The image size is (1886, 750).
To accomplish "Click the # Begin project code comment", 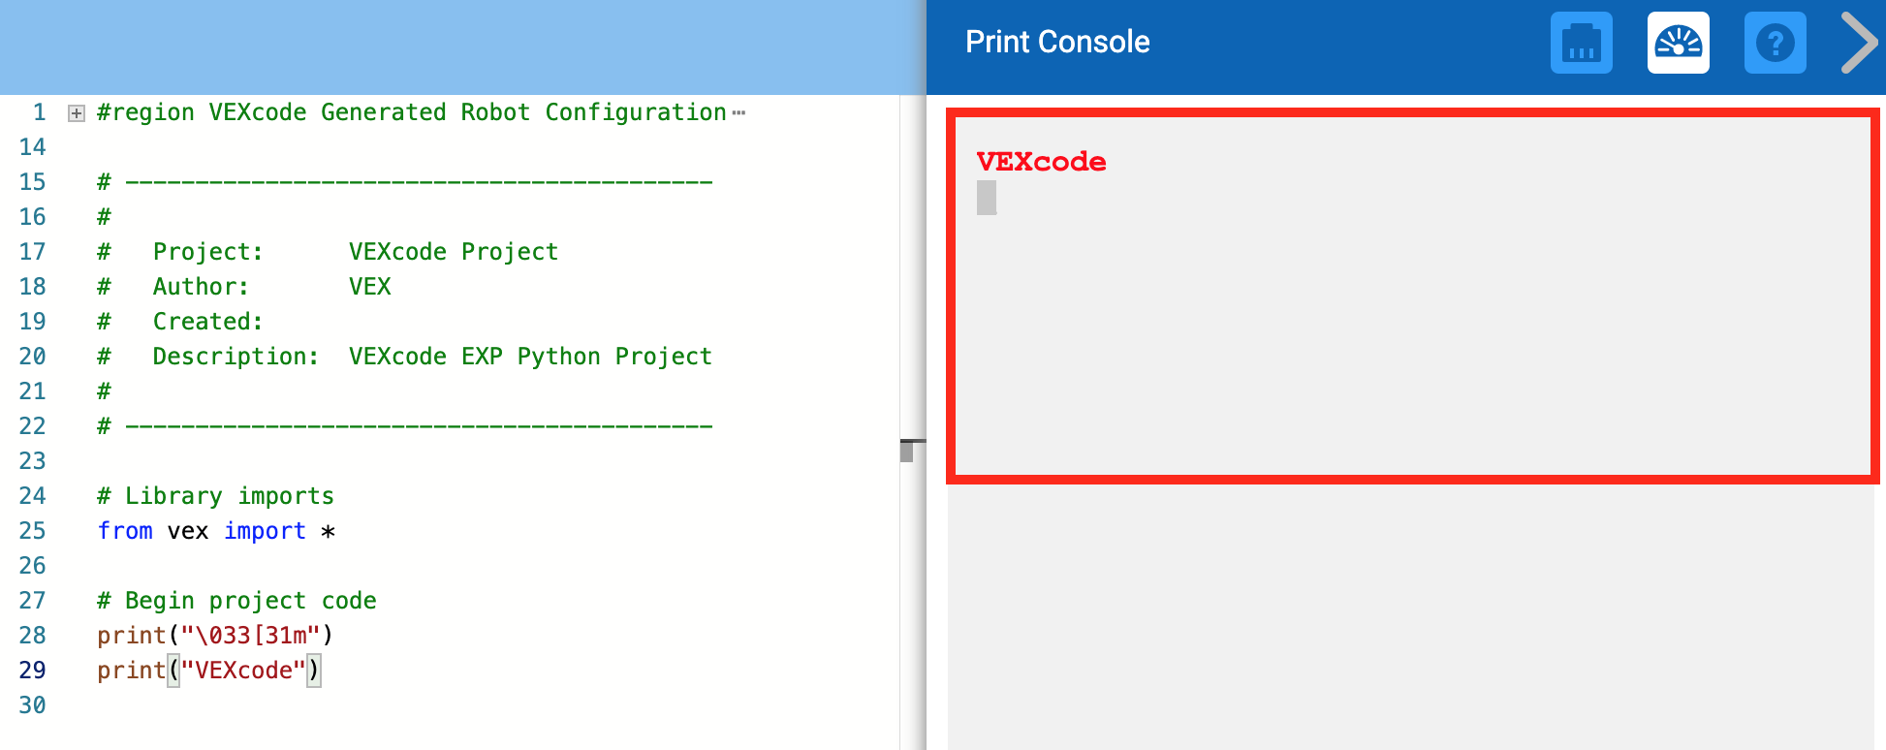I will pos(236,600).
